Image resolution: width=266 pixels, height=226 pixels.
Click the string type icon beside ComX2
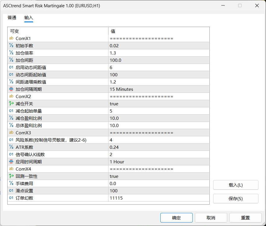pyautogui.click(x=11, y=96)
